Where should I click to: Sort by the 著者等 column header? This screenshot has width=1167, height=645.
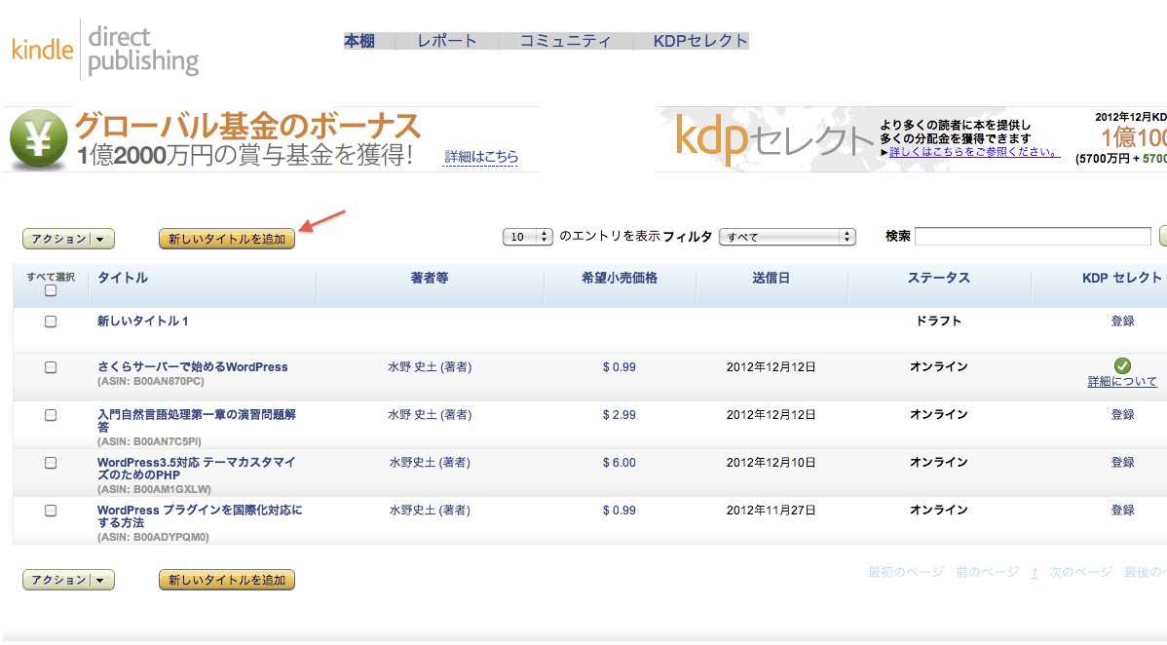pos(430,278)
